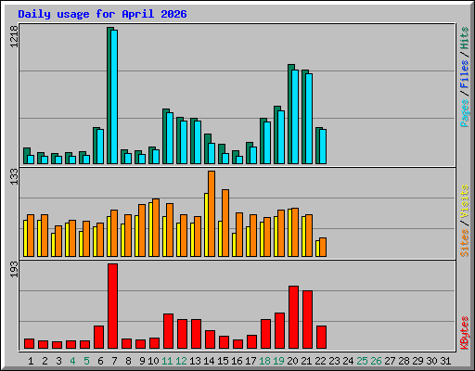Click the red KBytes bar for day 1

[29, 344]
